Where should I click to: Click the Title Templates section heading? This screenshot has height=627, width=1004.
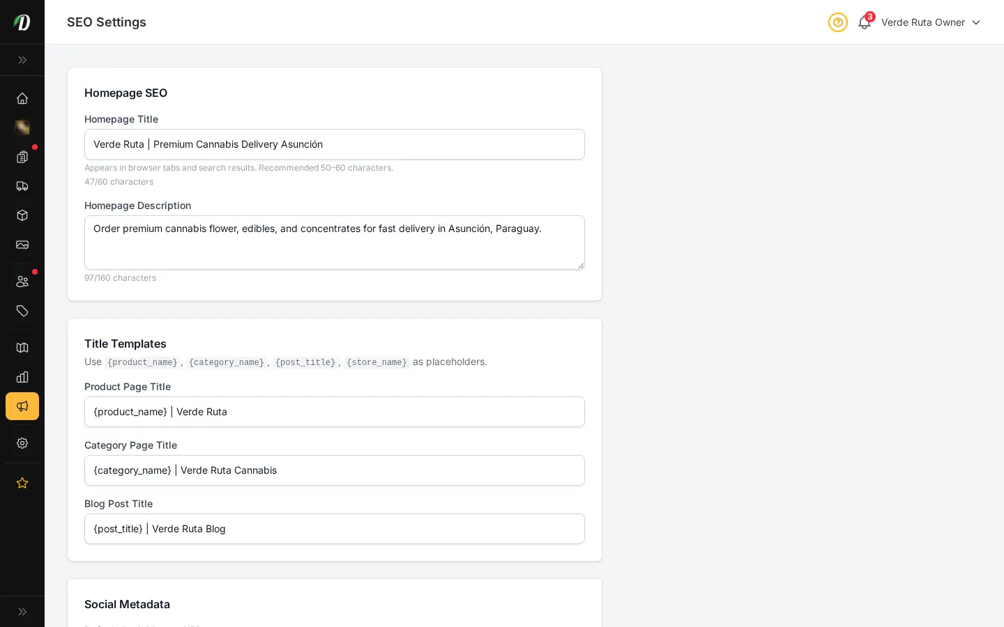(125, 343)
